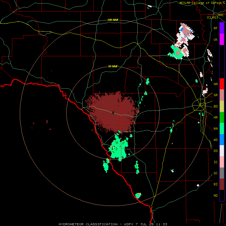
Task: Click the 'HHC' product label
Action: coord(221,15)
